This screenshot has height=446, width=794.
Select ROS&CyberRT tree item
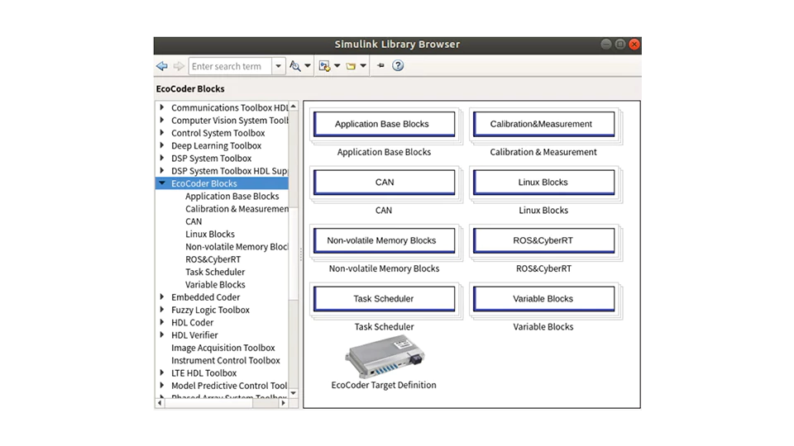tap(213, 259)
